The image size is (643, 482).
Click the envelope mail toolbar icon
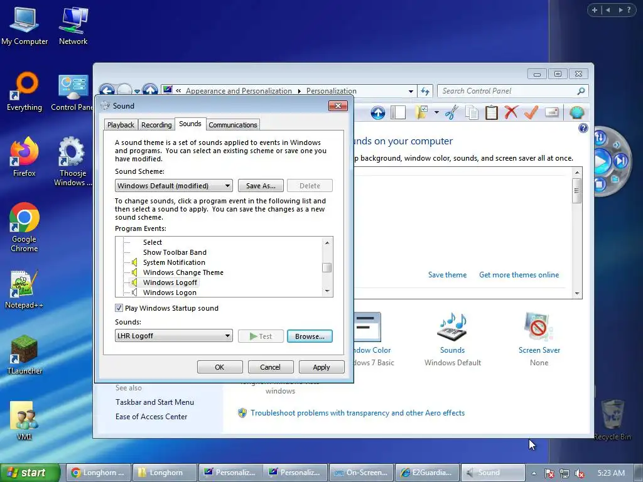tap(552, 112)
